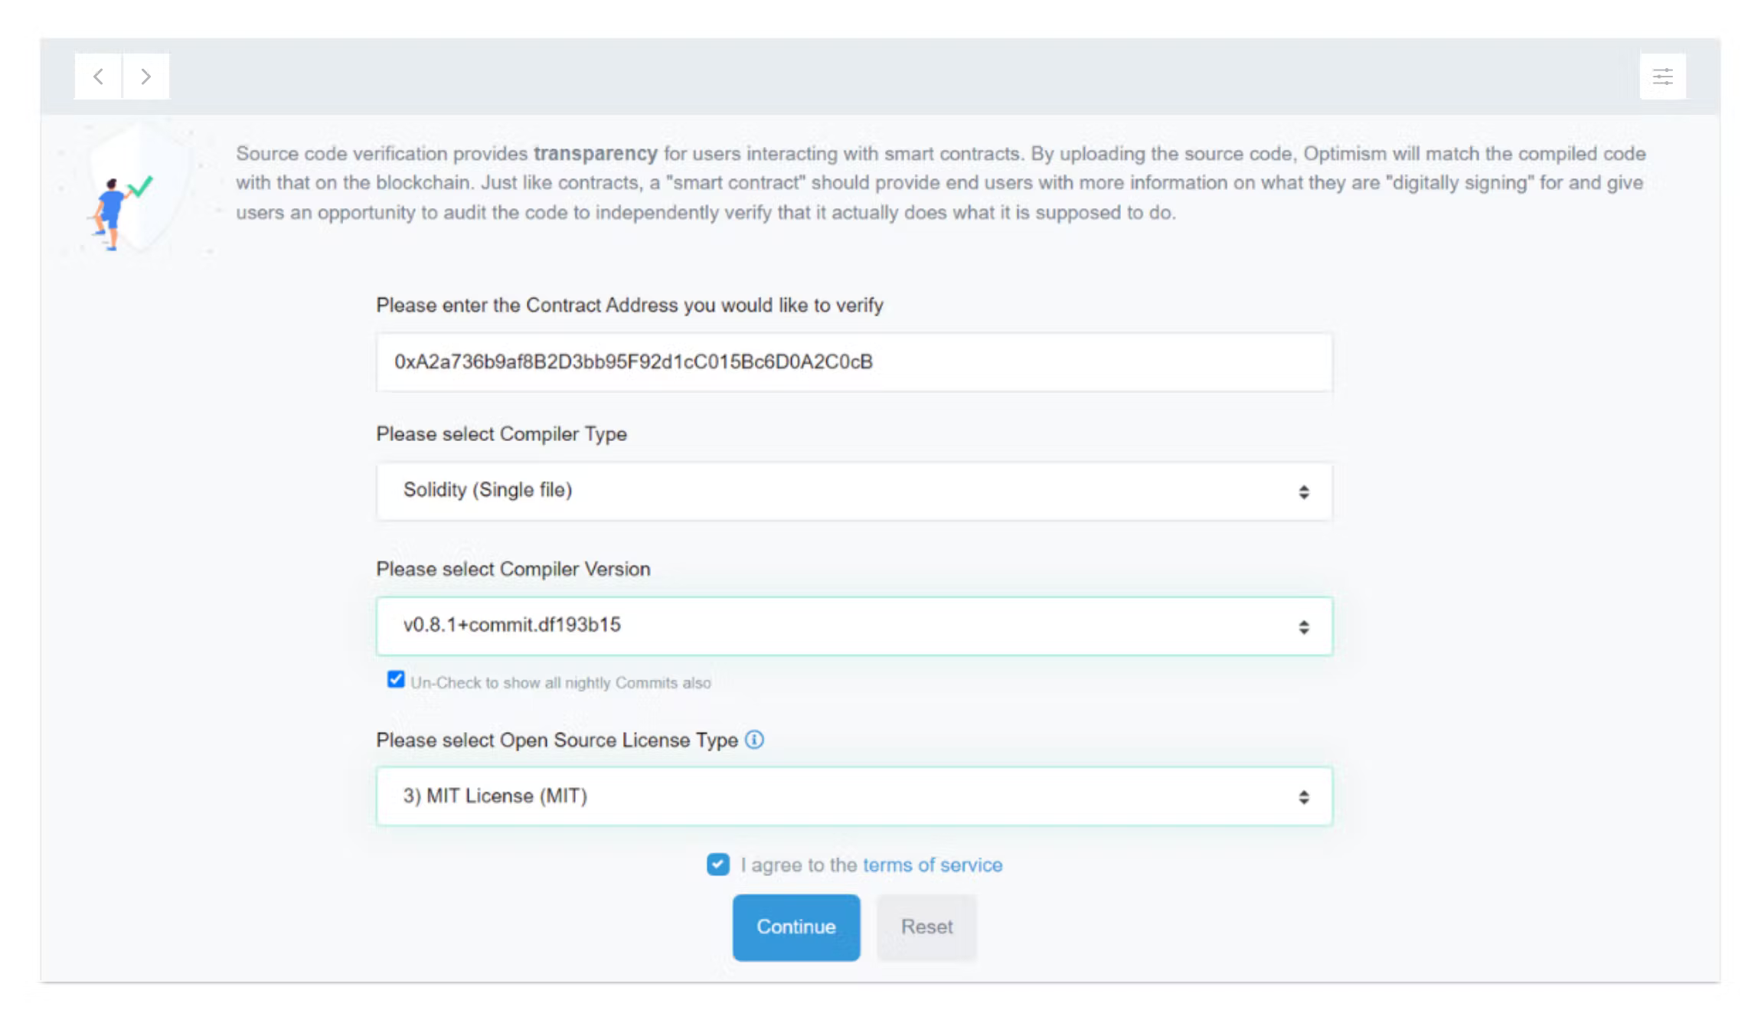The image size is (1761, 1020).
Task: Click the info icon beside License Type
Action: (754, 740)
